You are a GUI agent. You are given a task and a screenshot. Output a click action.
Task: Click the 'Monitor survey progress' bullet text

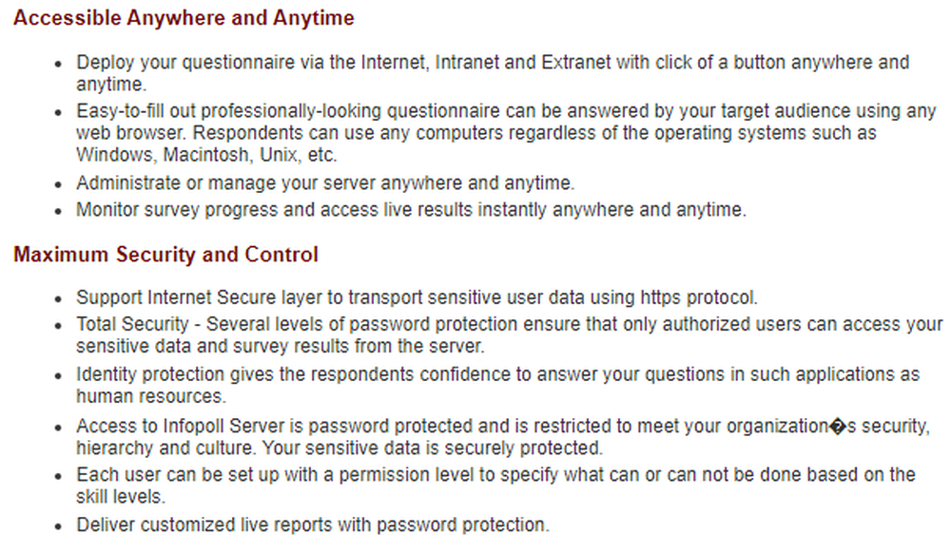(411, 210)
